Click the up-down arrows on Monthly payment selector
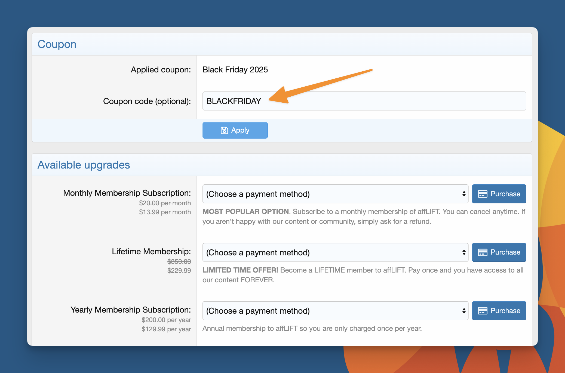The width and height of the screenshot is (565, 373). (x=464, y=194)
